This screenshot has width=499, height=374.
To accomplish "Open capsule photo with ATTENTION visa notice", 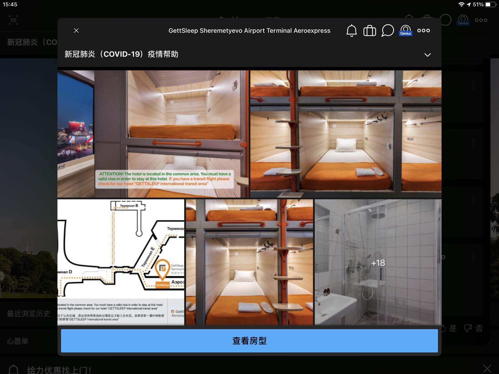I will (x=153, y=134).
